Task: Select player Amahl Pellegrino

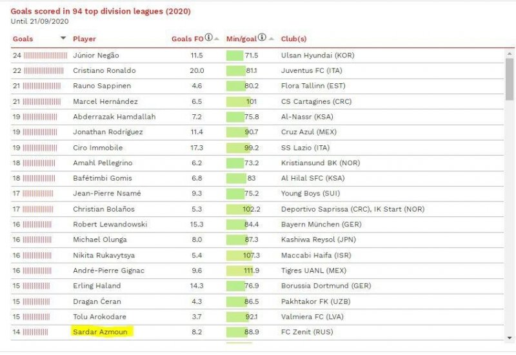Action: [103, 163]
